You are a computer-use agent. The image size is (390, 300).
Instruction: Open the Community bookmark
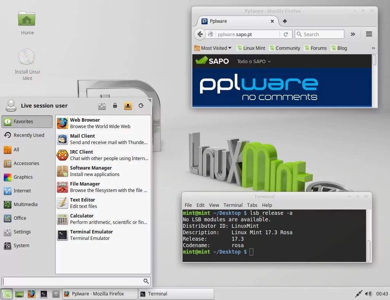[285, 48]
